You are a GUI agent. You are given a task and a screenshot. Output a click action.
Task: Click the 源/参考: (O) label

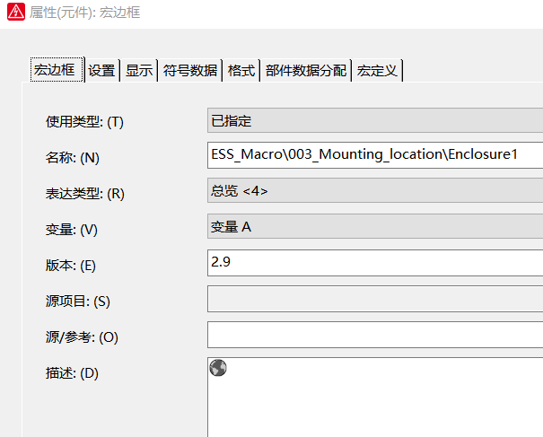pos(82,337)
